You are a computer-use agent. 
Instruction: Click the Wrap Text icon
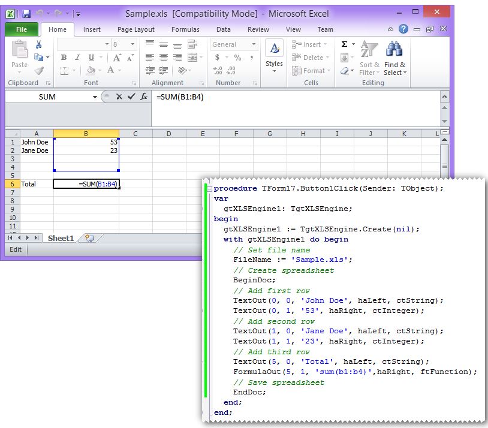point(192,44)
